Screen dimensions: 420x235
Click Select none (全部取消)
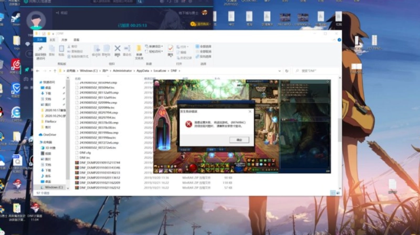point(204,51)
